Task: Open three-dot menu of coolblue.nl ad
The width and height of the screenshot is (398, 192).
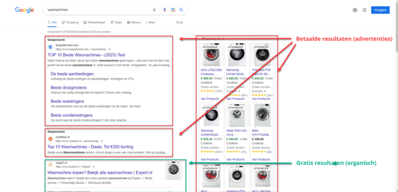Action: [x=102, y=141]
